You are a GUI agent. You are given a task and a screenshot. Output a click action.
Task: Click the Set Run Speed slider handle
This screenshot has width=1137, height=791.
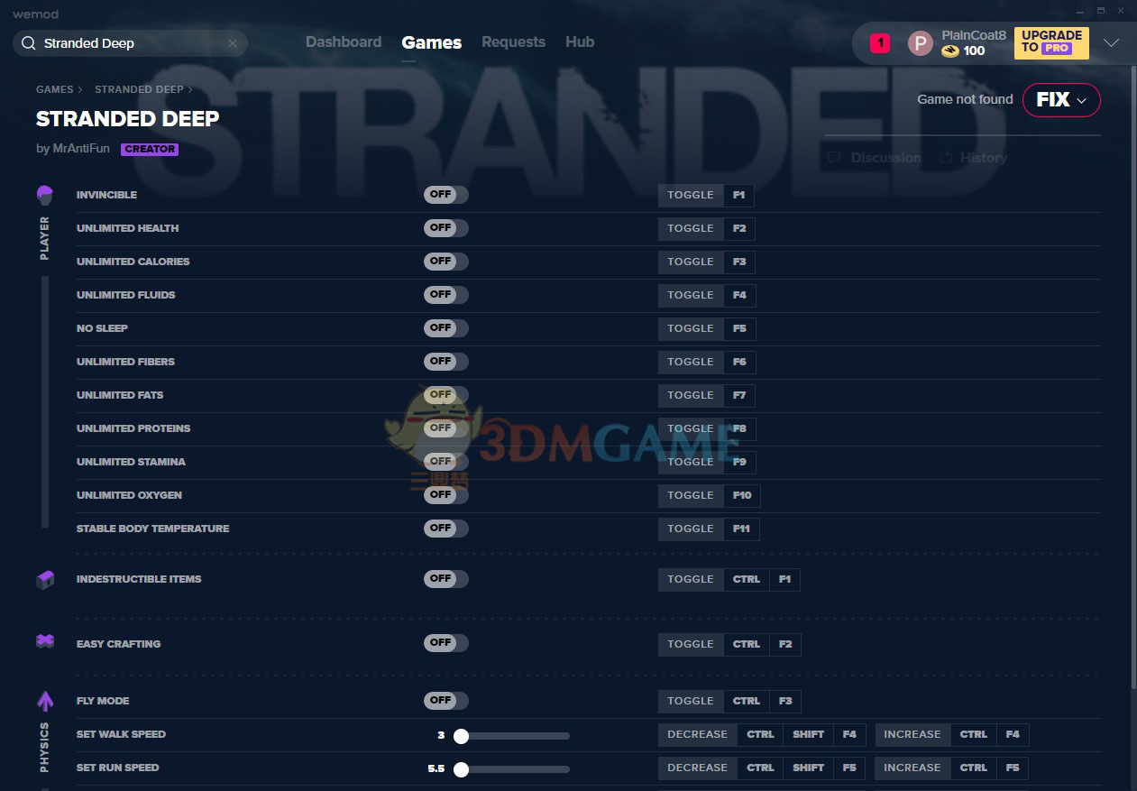(x=461, y=769)
